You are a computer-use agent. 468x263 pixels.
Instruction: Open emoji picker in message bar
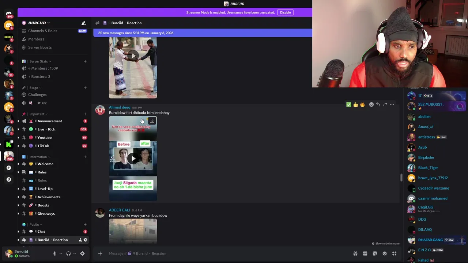pos(385,254)
